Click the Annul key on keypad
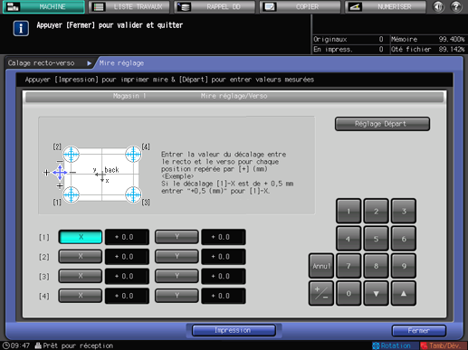 (x=321, y=266)
